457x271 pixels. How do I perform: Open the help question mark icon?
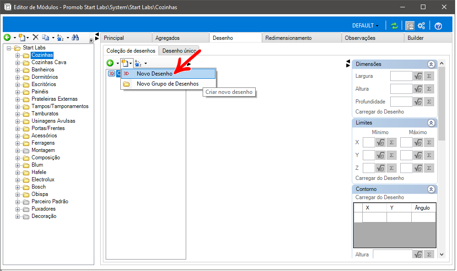438,26
